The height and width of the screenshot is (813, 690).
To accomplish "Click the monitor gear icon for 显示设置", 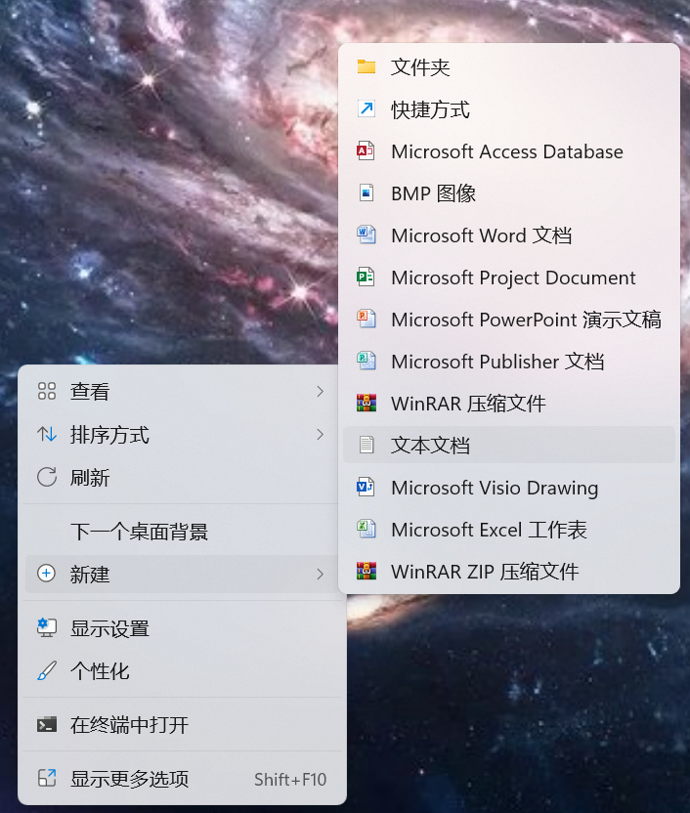I will pos(47,628).
